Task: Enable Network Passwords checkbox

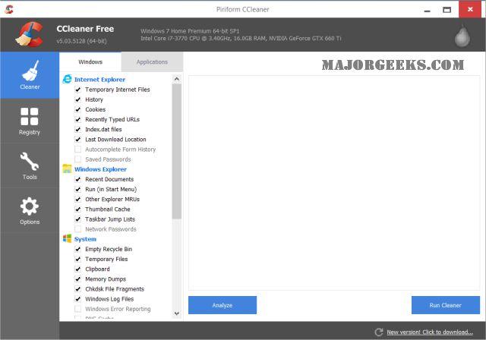Action: pyautogui.click(x=77, y=229)
